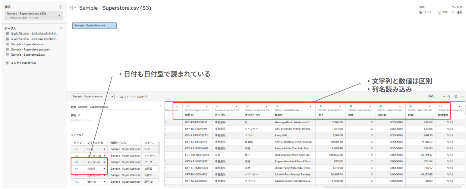The width and height of the screenshot is (466, 189).
Task: Change data type icon of 行 Id field
Action: tap(76, 149)
